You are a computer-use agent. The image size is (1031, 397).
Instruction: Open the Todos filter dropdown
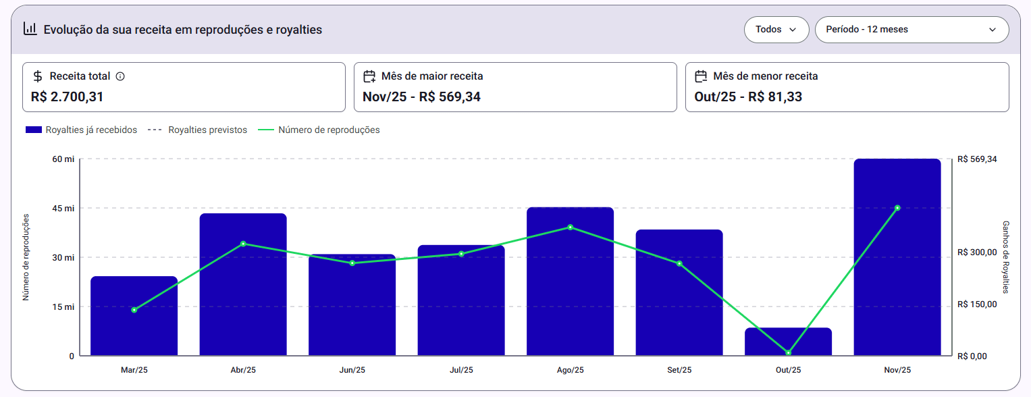coord(776,30)
